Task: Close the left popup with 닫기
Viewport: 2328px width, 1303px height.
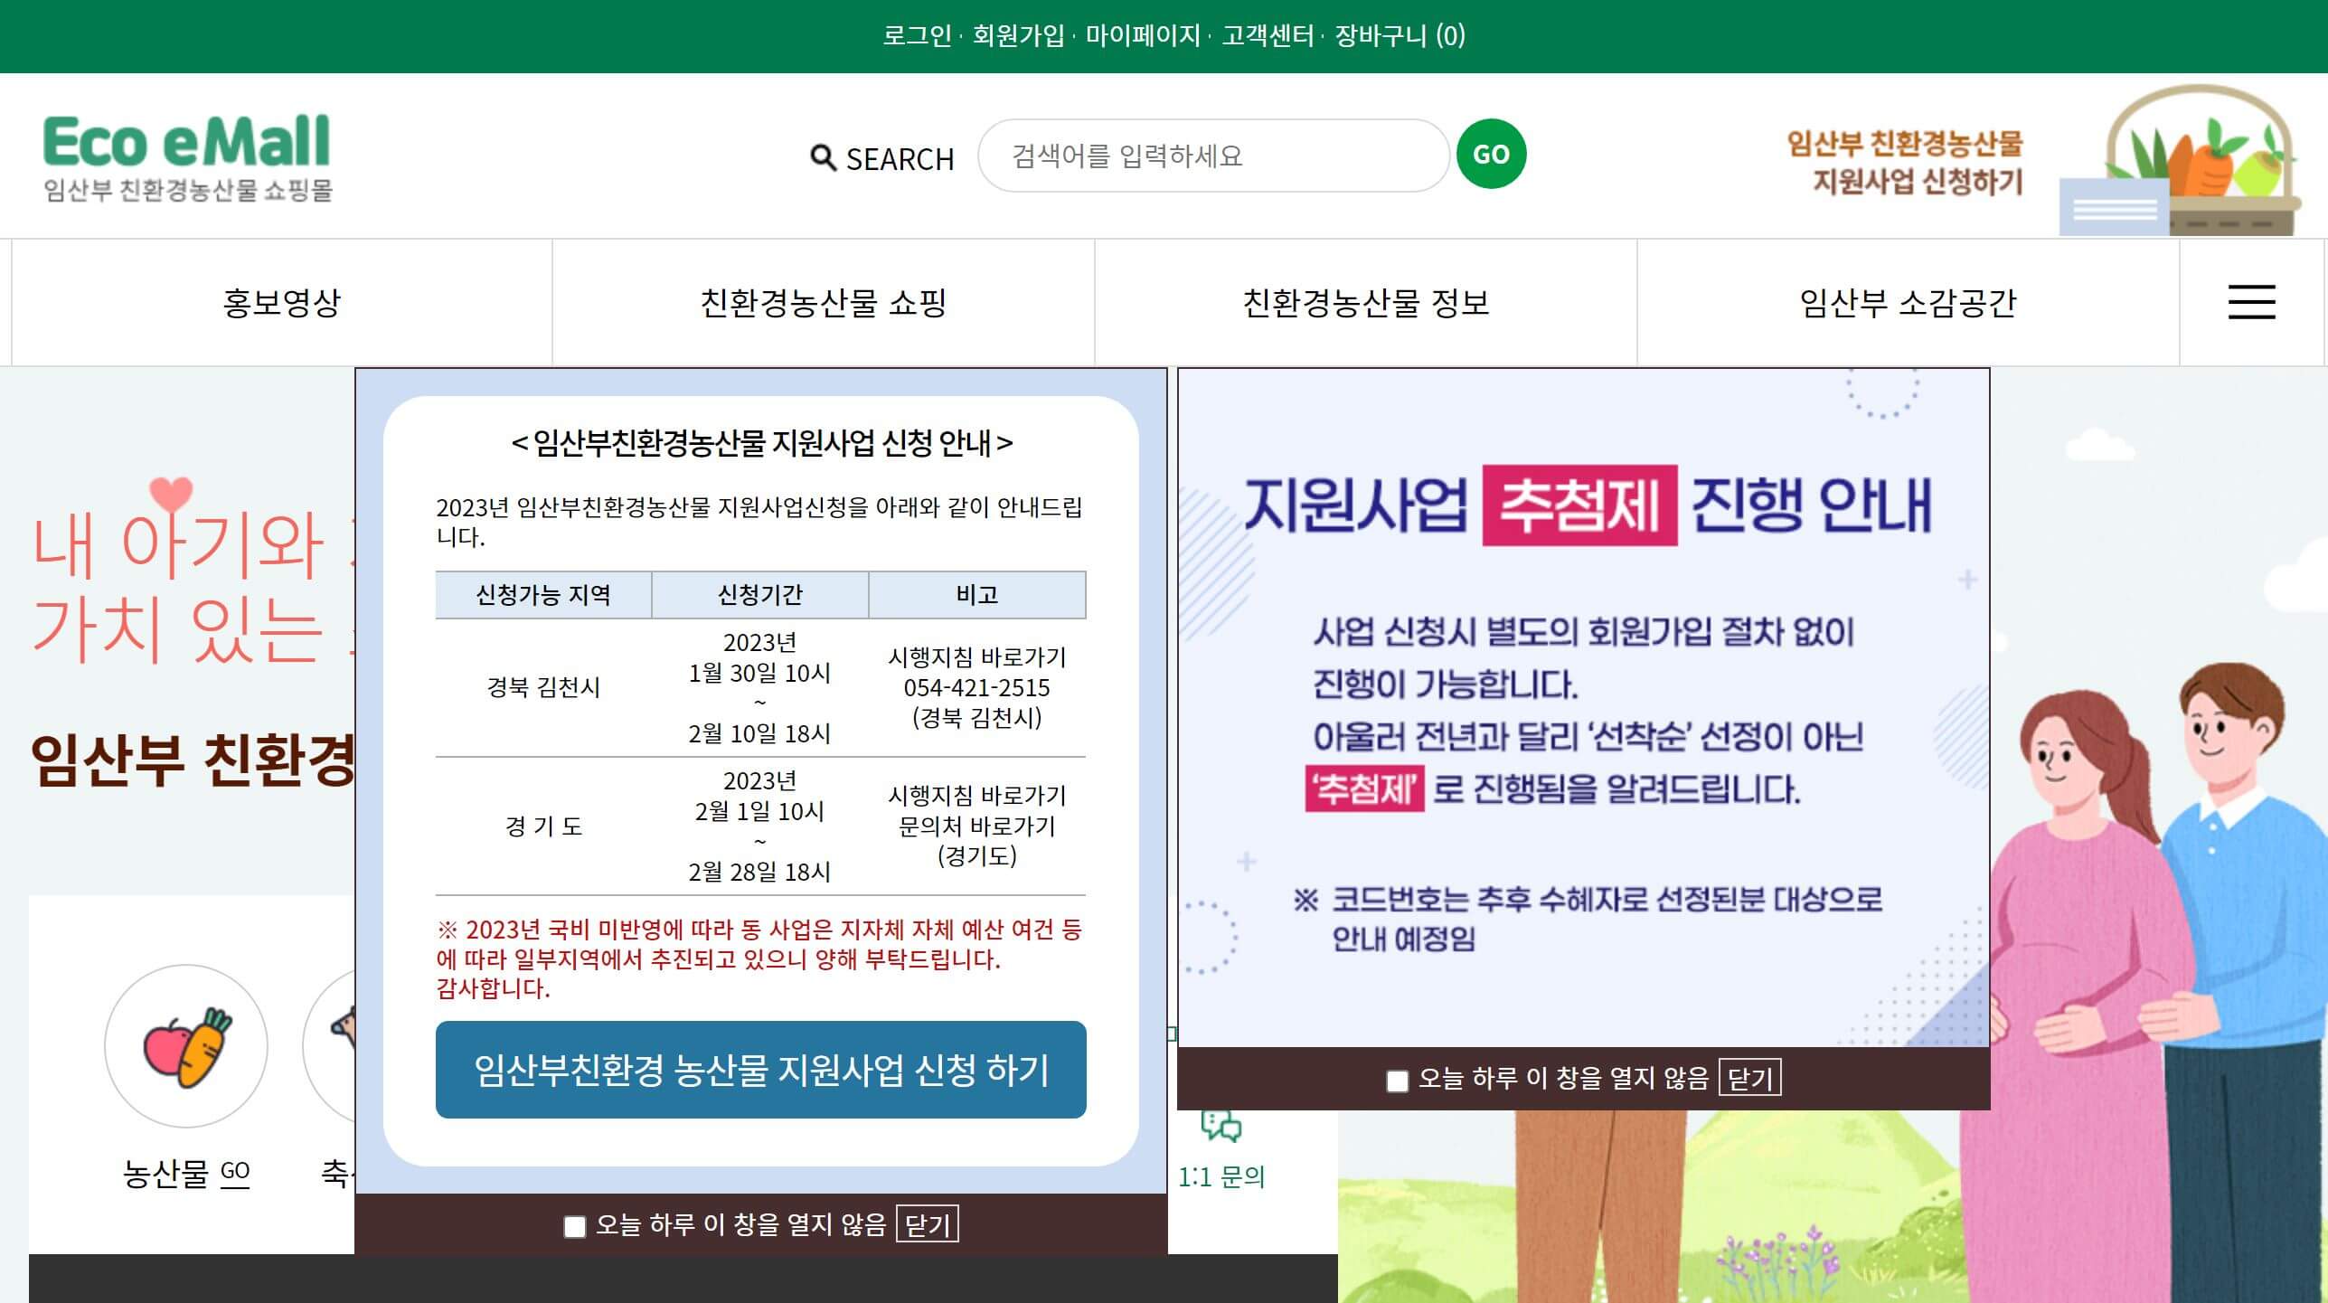Action: 928,1225
